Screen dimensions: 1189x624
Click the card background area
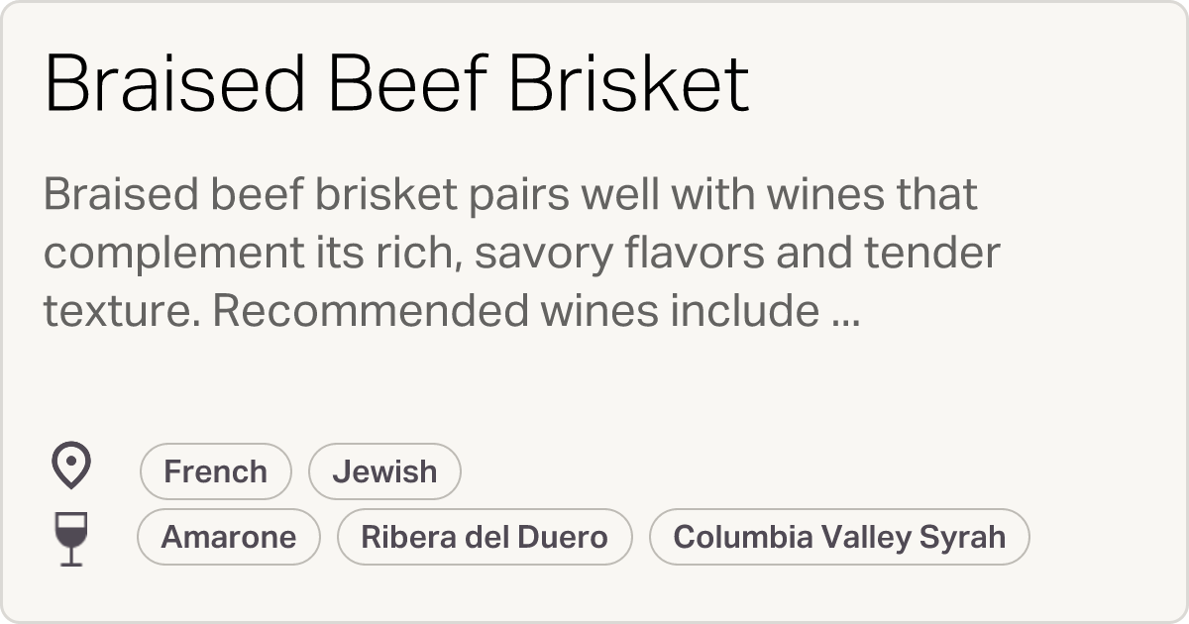click(x=594, y=386)
